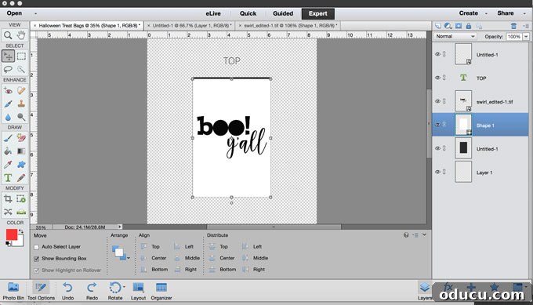Select the Color Picker eyedropper tool
Image resolution: width=533 pixels, height=305 pixels.
(x=8, y=165)
